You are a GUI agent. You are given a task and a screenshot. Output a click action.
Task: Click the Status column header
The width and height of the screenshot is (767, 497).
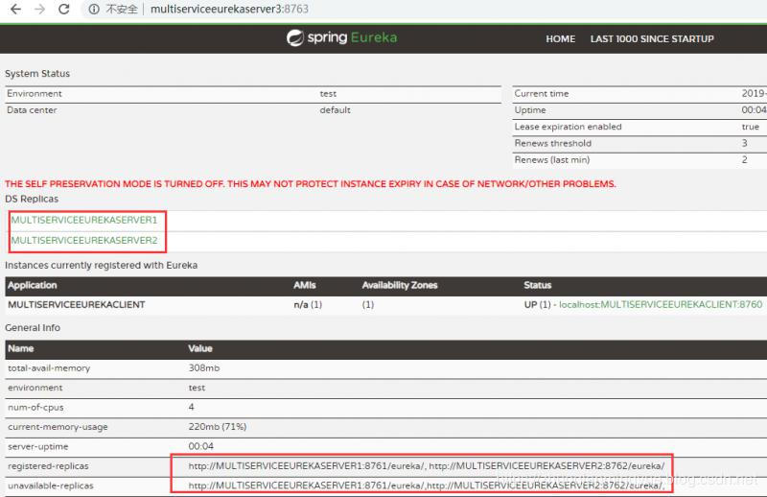(537, 285)
